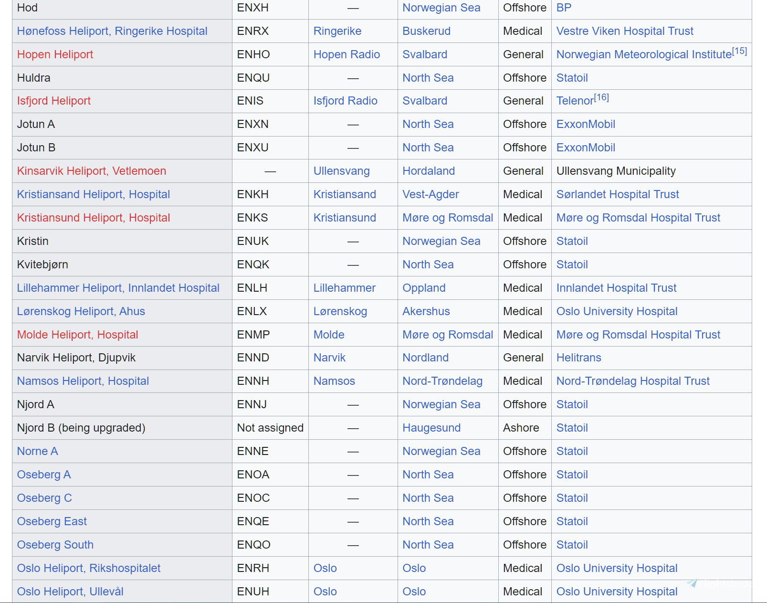Screen dimensions: 767x603
Task: Click the Akershus county link
Action: pyautogui.click(x=426, y=311)
